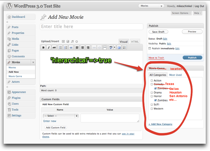Align text right in editor
The image size is (210, 151).
(x=88, y=48)
